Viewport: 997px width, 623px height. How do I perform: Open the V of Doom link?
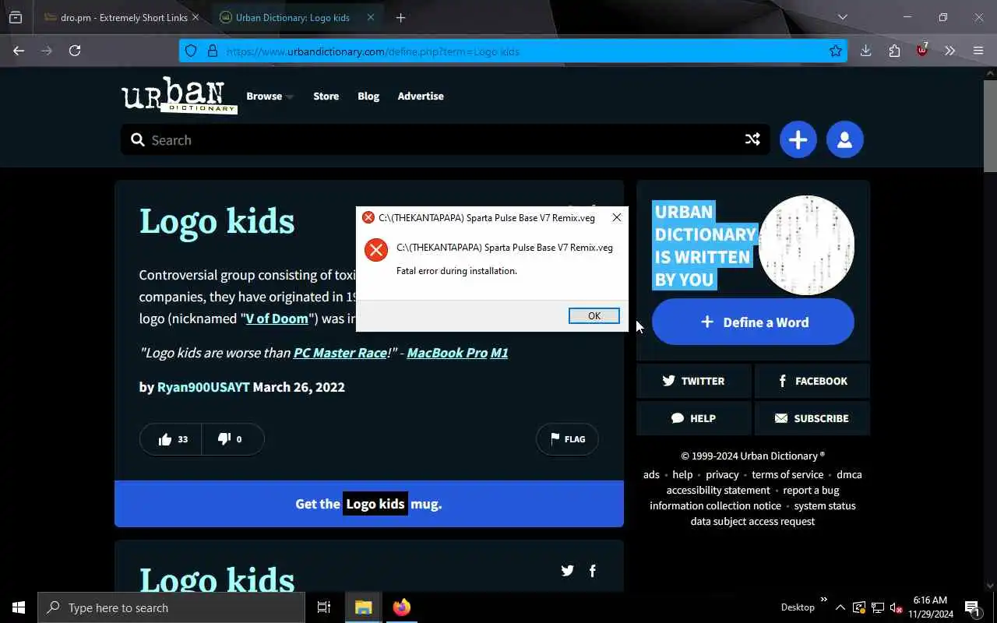tap(277, 319)
